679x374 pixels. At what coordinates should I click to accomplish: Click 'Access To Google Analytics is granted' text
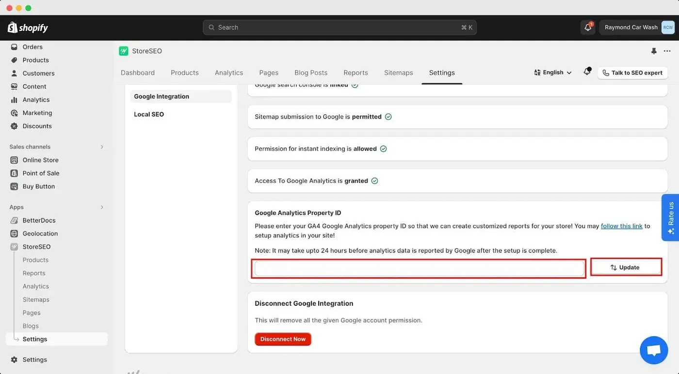pyautogui.click(x=311, y=181)
